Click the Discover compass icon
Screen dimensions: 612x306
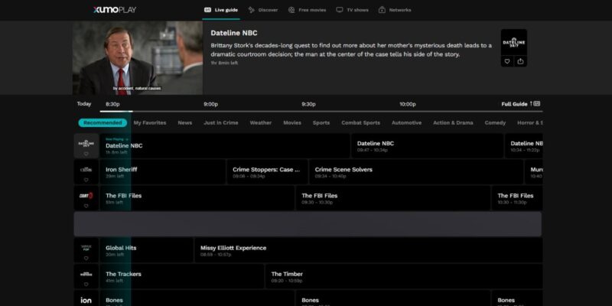252,10
